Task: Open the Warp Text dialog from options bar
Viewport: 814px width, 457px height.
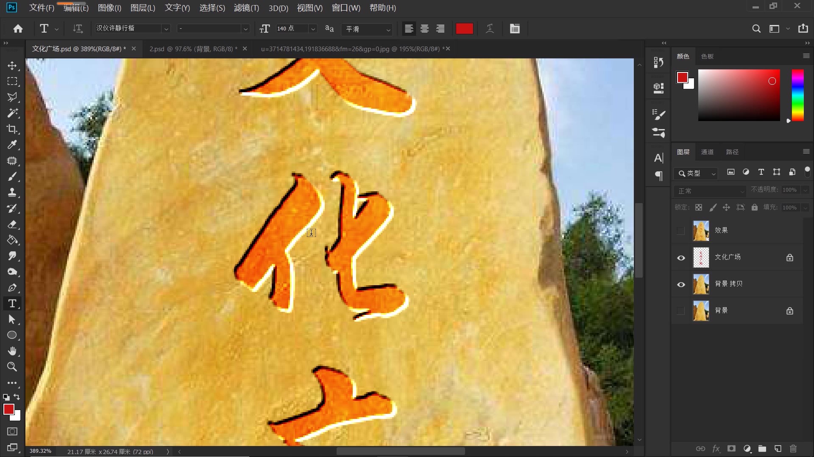Action: tap(490, 28)
